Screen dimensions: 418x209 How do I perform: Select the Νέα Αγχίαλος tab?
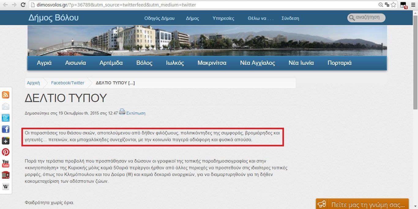[258, 63]
